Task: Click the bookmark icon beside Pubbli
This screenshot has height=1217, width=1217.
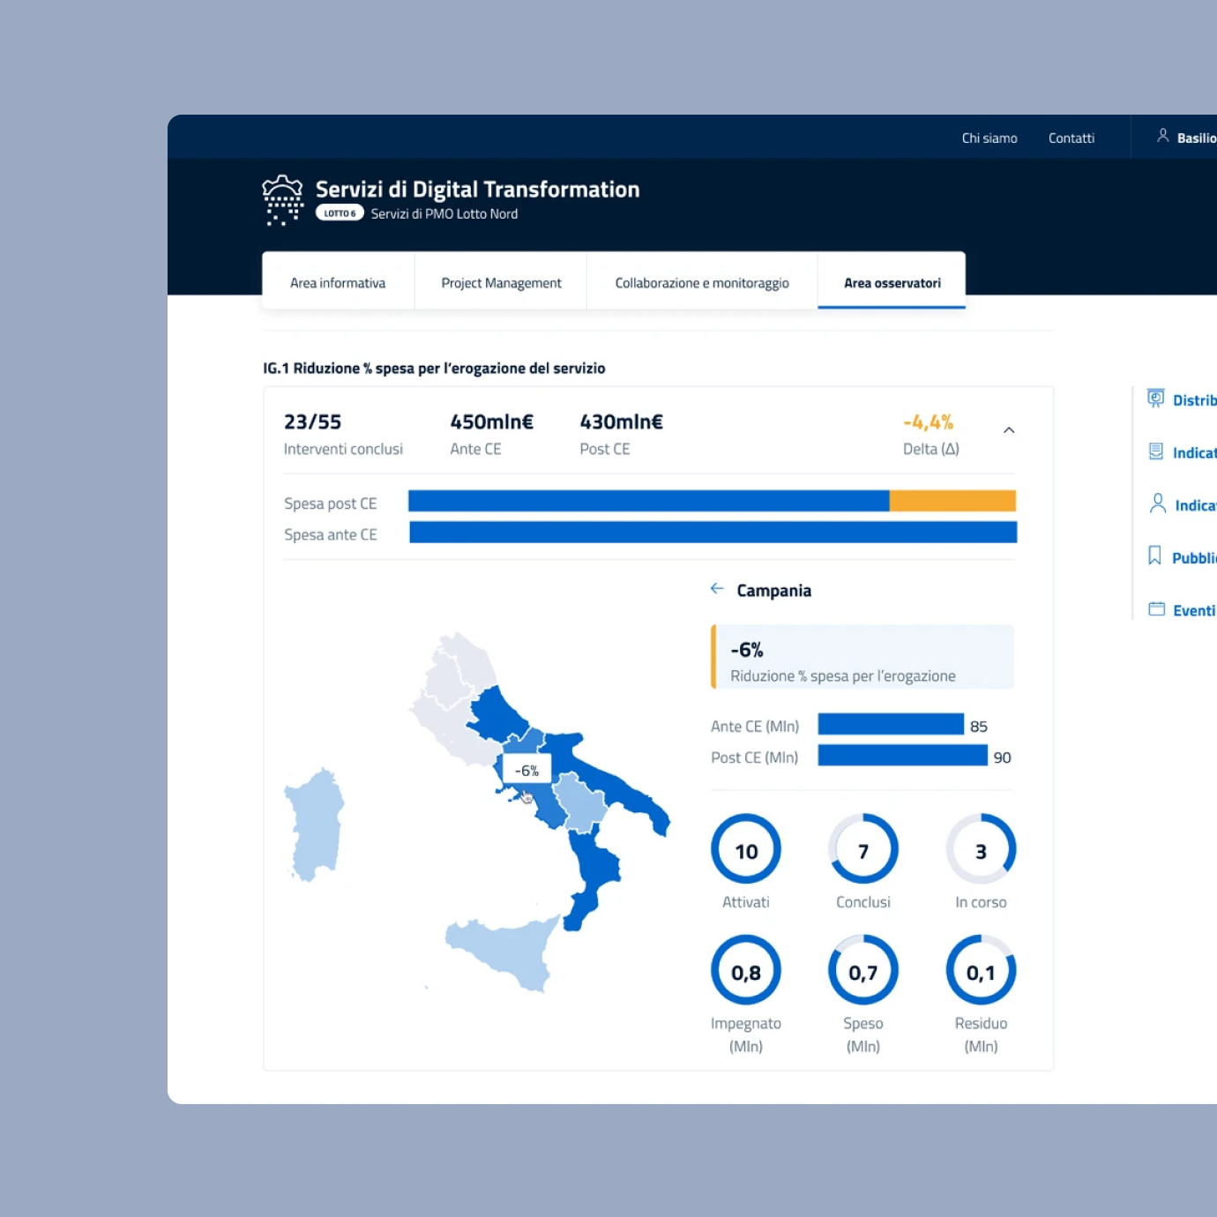Action: [x=1154, y=556]
